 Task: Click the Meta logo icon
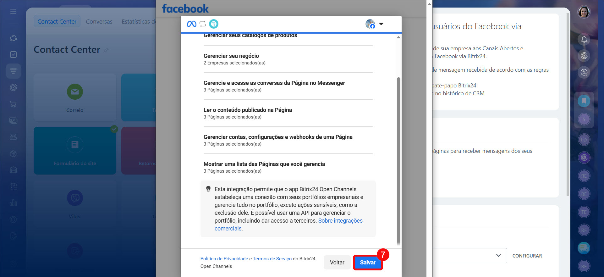pos(191,24)
